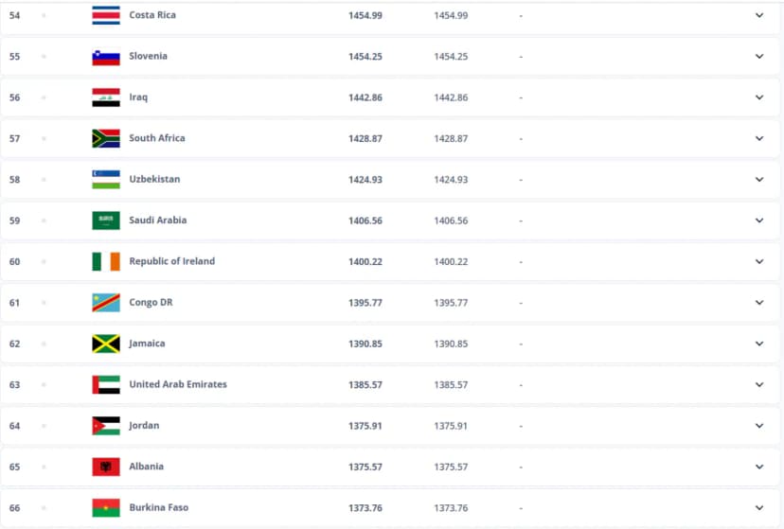Screen dimensions: 784x529
Task: Open the Jordan team name link
Action: tap(144, 426)
